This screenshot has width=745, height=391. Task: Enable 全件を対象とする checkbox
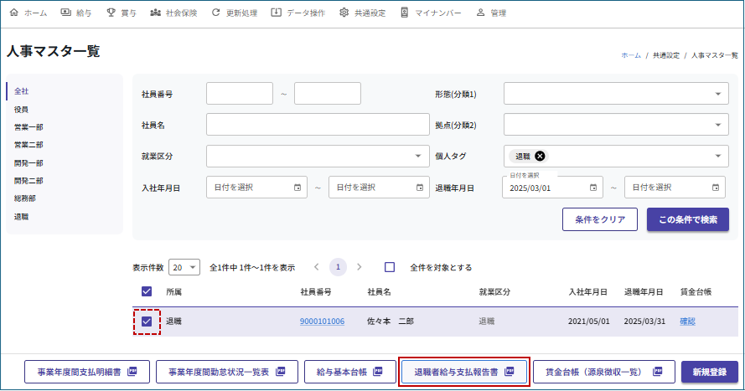point(390,267)
